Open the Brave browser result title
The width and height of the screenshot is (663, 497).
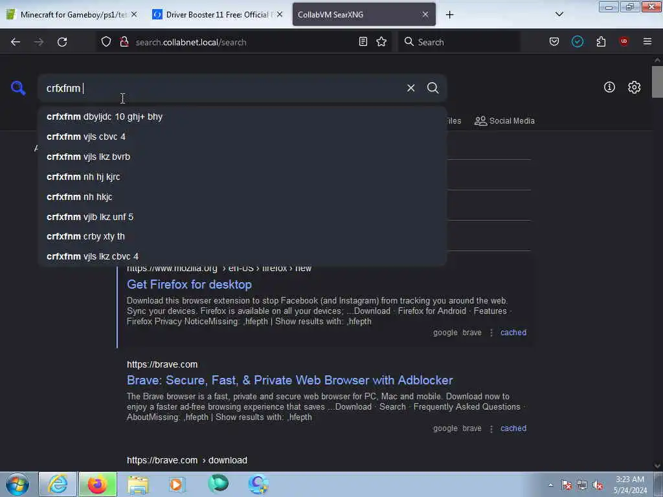[289, 380]
